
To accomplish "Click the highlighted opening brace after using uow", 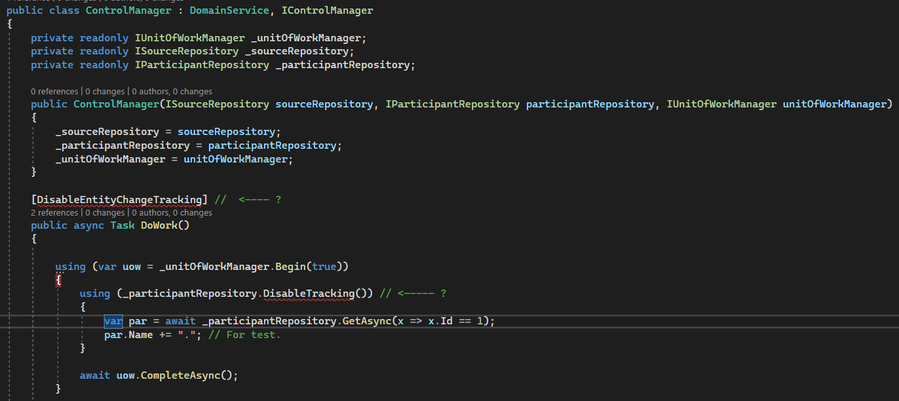I will click(x=58, y=280).
